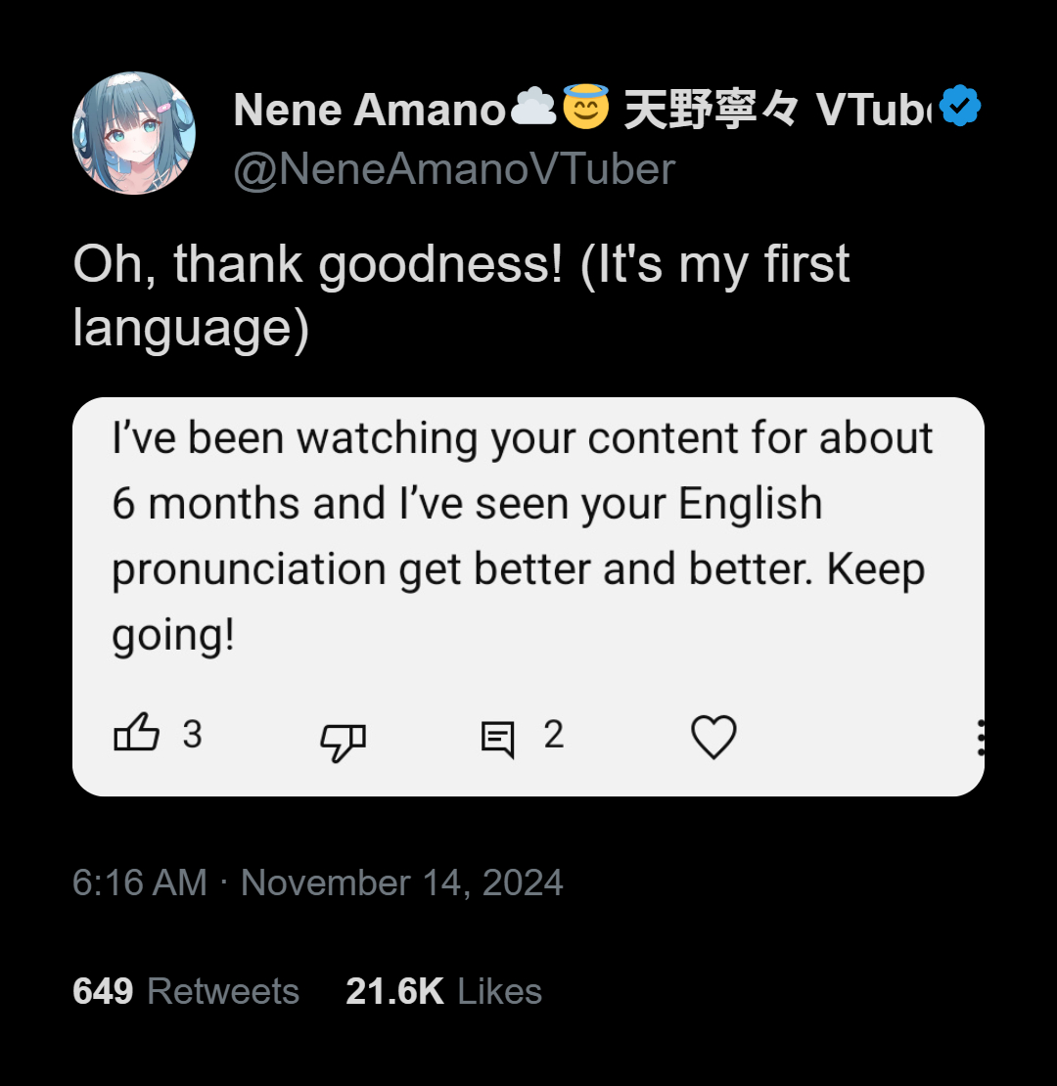Click the halo smiley emoji in name
This screenshot has width=1057, height=1086.
[x=586, y=106]
